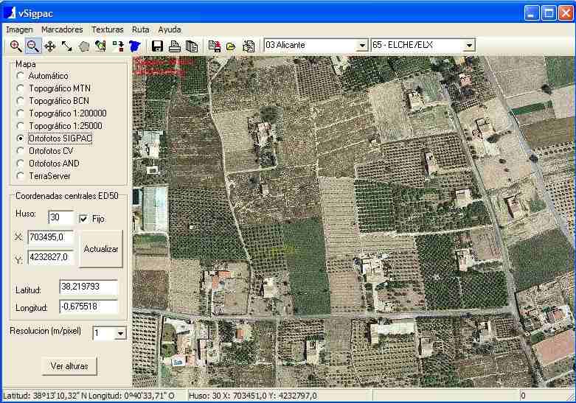This screenshot has height=403, width=576.
Task: Click the Ver alturas button
Action: [69, 366]
